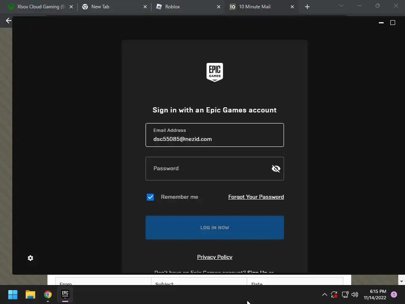The height and width of the screenshot is (304, 405).
Task: Open the Windows Start menu
Action: tap(13, 294)
